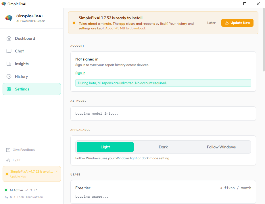Click the History clock icon

9,76
